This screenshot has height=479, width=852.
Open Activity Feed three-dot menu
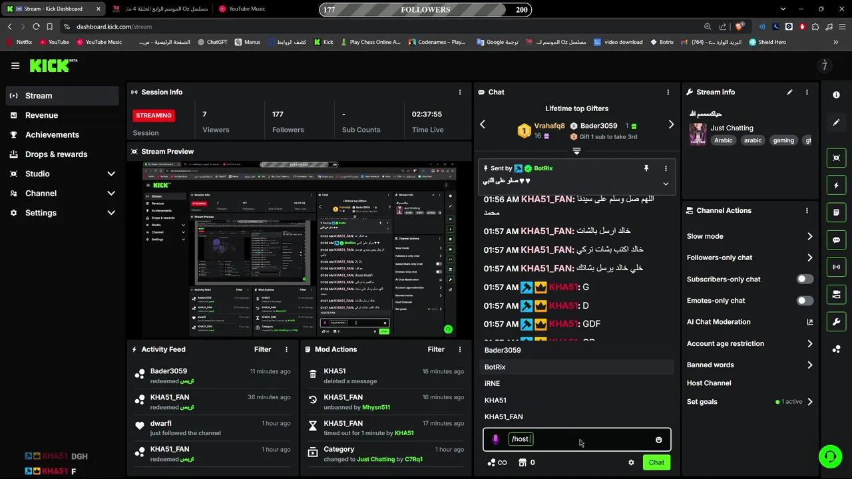click(287, 349)
